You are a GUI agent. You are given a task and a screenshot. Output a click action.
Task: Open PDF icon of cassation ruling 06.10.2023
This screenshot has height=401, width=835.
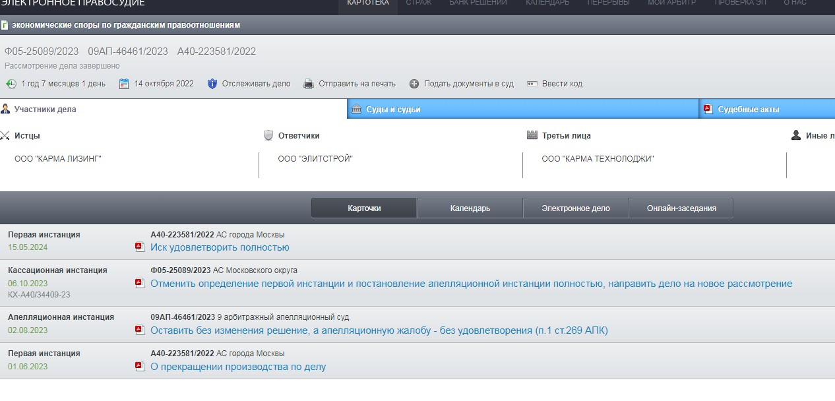pos(139,284)
